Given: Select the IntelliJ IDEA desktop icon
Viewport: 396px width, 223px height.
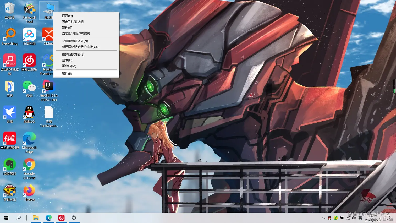Looking at the screenshot, I should coord(49,90).
